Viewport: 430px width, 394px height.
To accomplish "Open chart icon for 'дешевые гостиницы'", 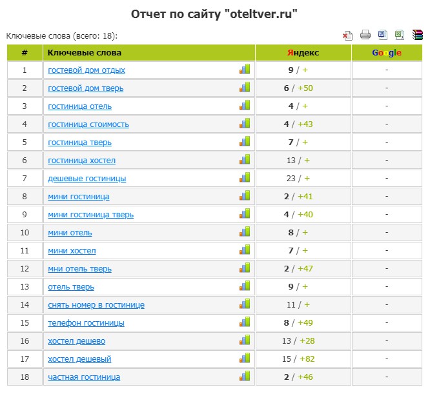I will click(245, 177).
